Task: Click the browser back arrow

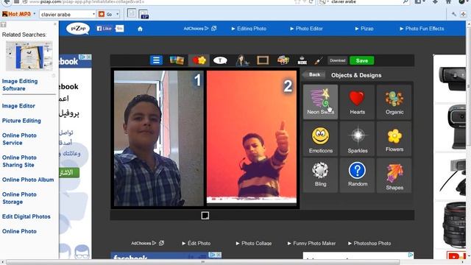Action: 6,1
